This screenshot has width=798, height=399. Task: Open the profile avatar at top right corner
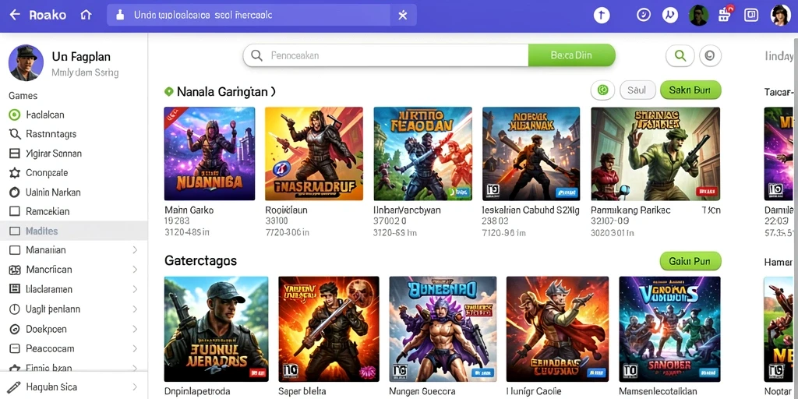click(x=780, y=16)
